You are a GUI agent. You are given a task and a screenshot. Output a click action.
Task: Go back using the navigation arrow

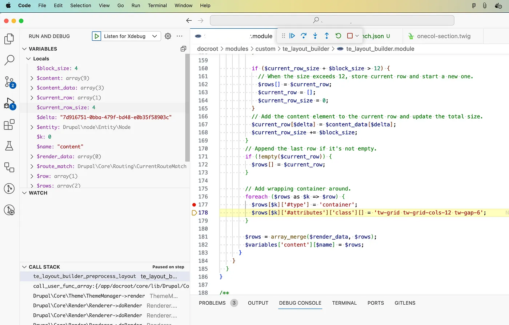tap(189, 20)
